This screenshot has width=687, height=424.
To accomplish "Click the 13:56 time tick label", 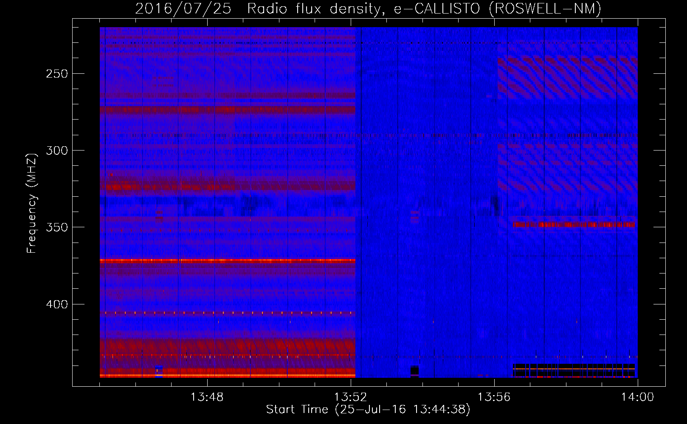I will (494, 397).
